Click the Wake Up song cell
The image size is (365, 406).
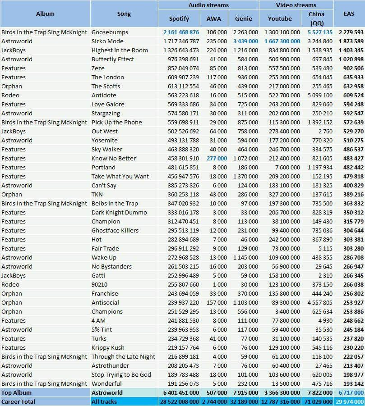tap(124, 257)
